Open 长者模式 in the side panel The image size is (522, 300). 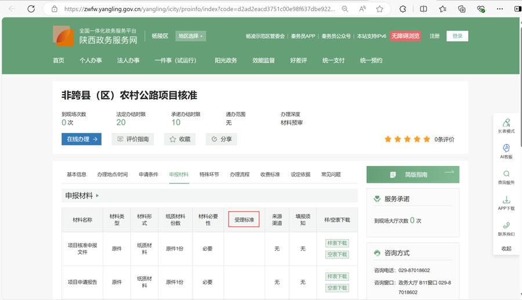click(x=506, y=126)
